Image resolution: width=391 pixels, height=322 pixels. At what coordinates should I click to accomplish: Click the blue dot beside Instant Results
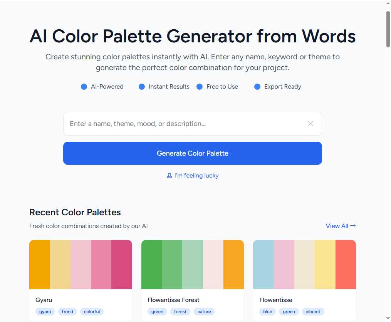pyautogui.click(x=142, y=87)
